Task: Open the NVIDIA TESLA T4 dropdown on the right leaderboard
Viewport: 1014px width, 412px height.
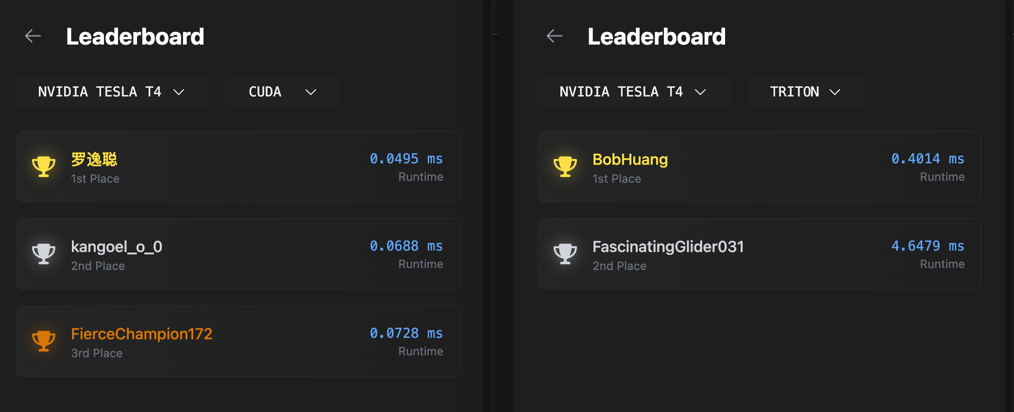Action: pyautogui.click(x=634, y=92)
